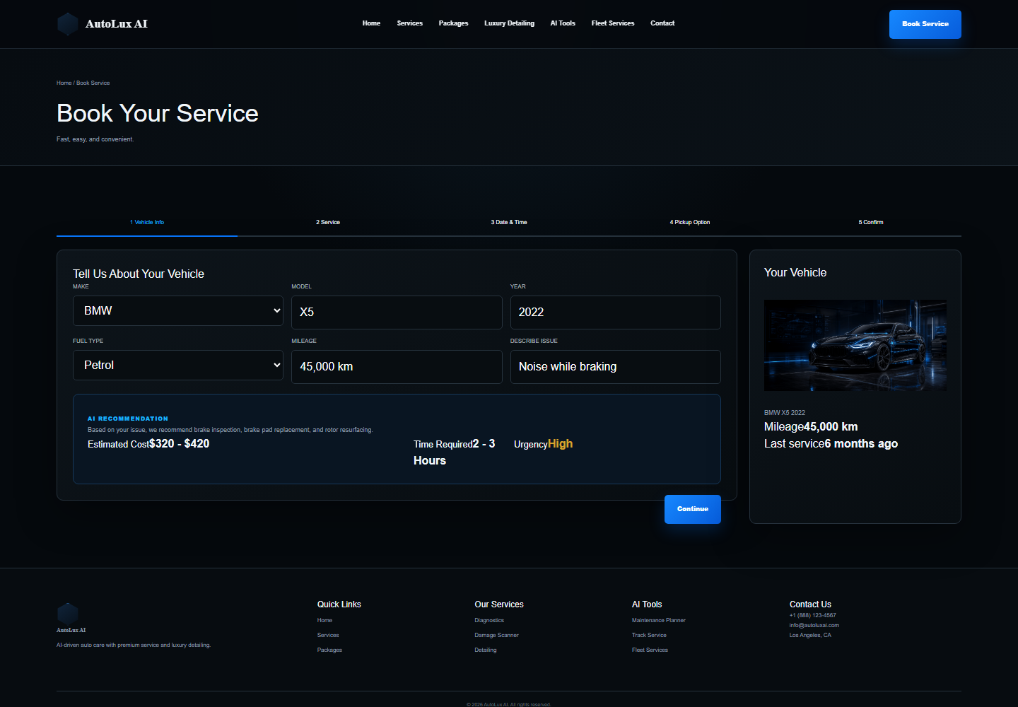The width and height of the screenshot is (1018, 707).
Task: Click the hexagon logo in the footer
Action: 68,614
